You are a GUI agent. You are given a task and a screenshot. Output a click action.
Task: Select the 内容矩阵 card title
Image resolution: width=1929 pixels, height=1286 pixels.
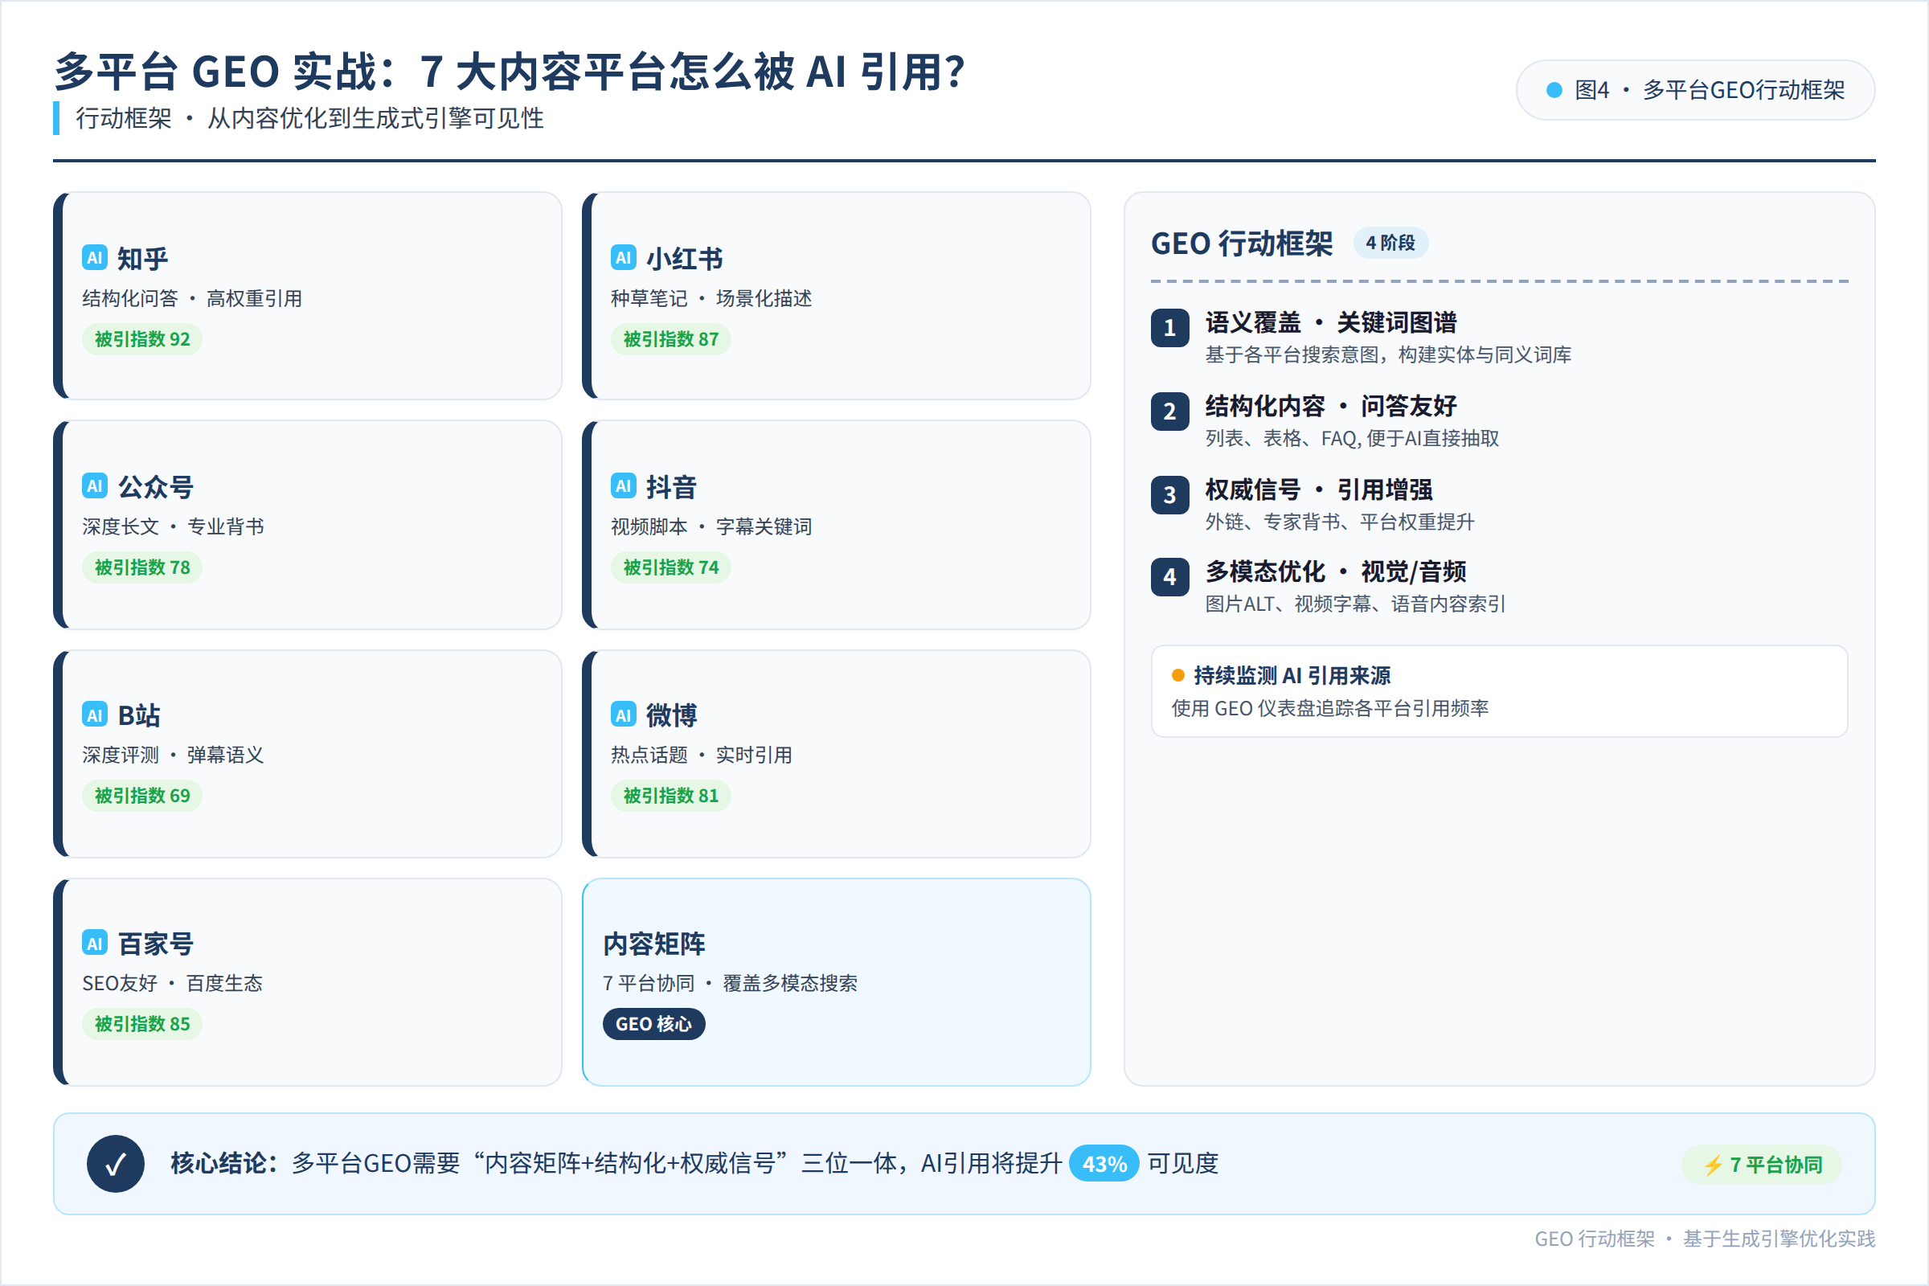pos(653,943)
